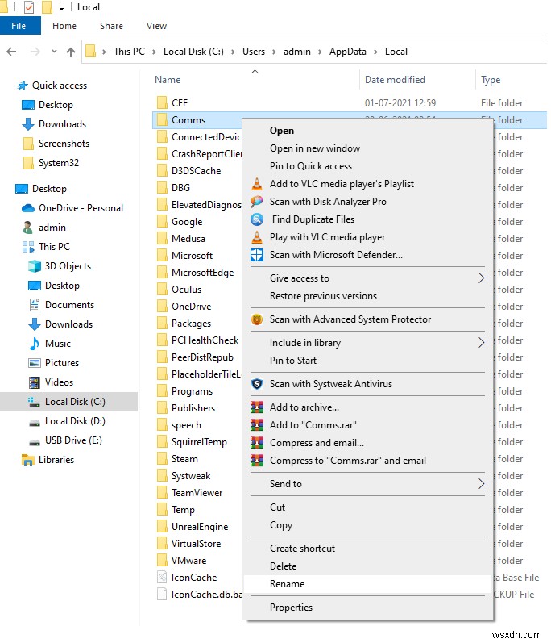Image resolution: width=551 pixels, height=643 pixels.
Task: Choose Delete from the context menu
Action: 367,566
